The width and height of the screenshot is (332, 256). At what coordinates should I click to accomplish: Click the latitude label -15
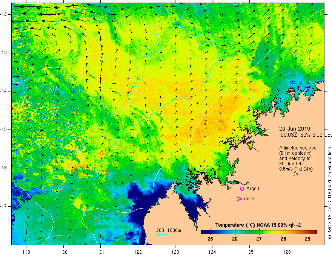(4, 130)
